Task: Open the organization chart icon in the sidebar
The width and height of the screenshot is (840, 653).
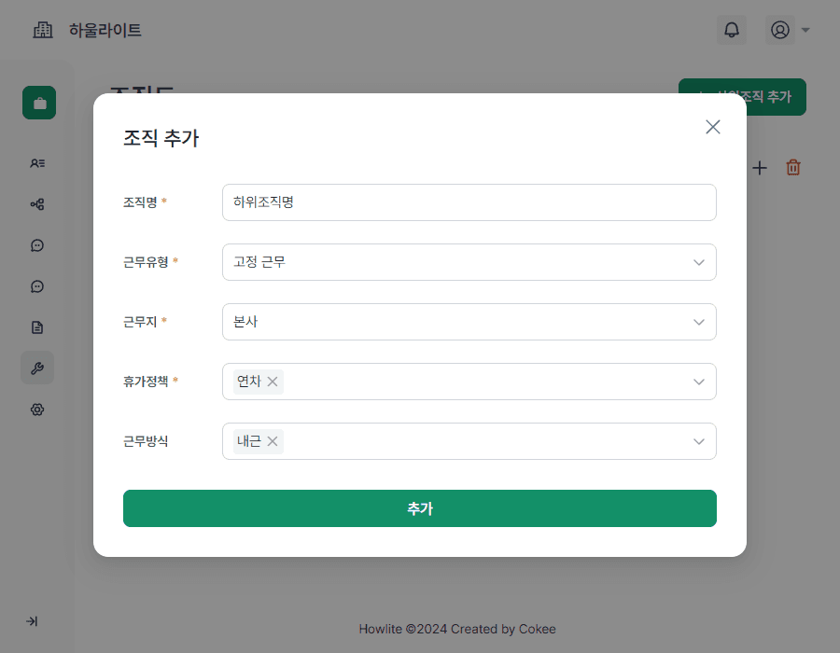Action: coord(36,204)
